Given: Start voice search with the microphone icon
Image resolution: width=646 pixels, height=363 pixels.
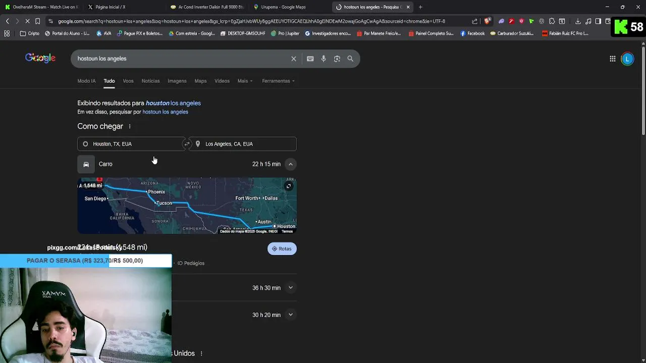Looking at the screenshot, I should [324, 58].
